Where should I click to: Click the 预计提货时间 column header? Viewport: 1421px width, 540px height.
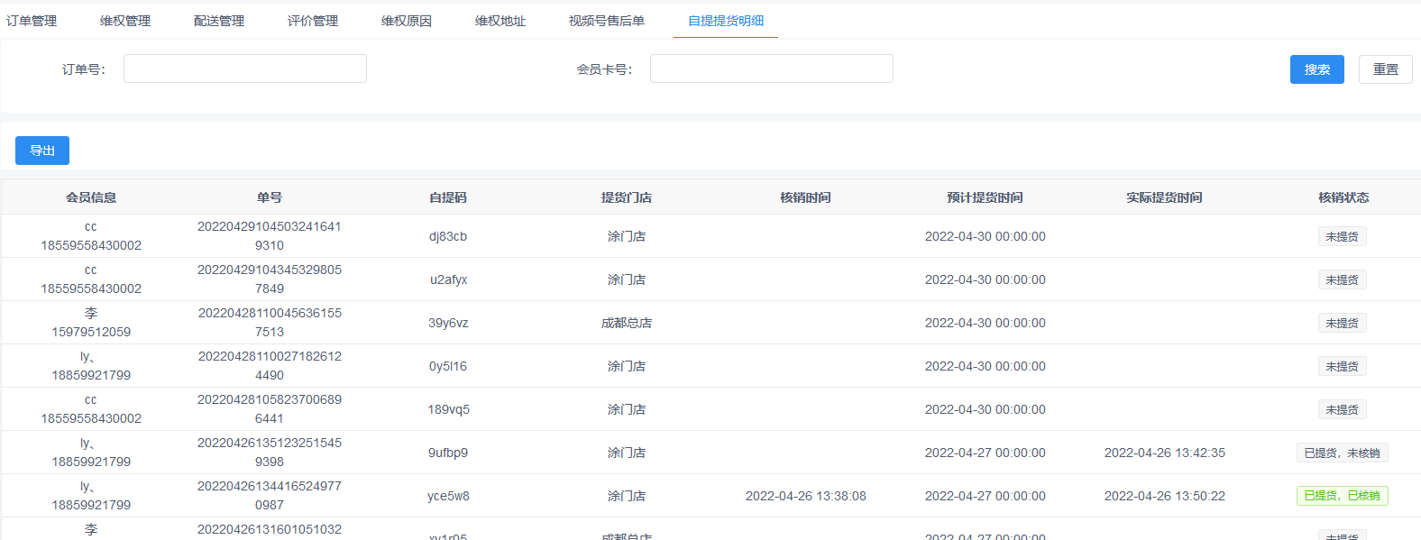pyautogui.click(x=985, y=197)
